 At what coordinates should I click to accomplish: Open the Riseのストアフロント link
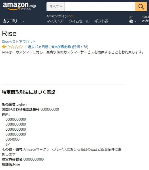19,42
